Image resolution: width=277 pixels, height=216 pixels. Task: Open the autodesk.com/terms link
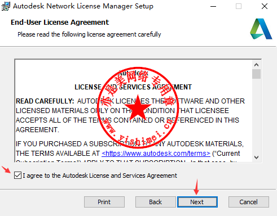156,154
